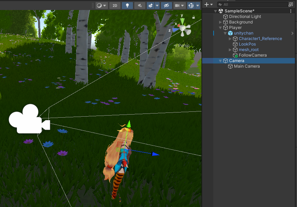Screen dimensions: 297x207
Task: Select FollowCamera object
Action: (x=253, y=55)
